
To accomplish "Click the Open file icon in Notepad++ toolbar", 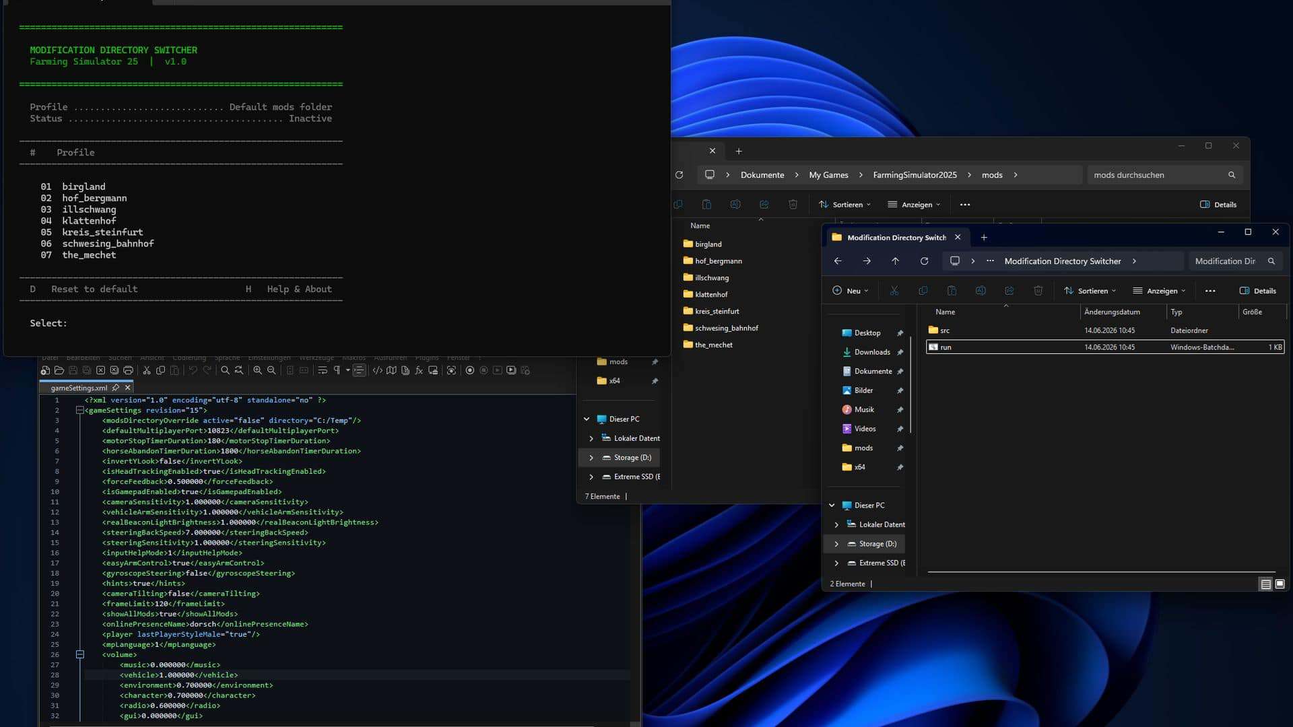I will 59,370.
